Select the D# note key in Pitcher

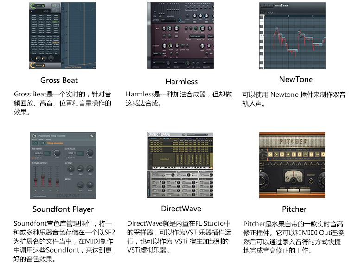(x=288, y=154)
